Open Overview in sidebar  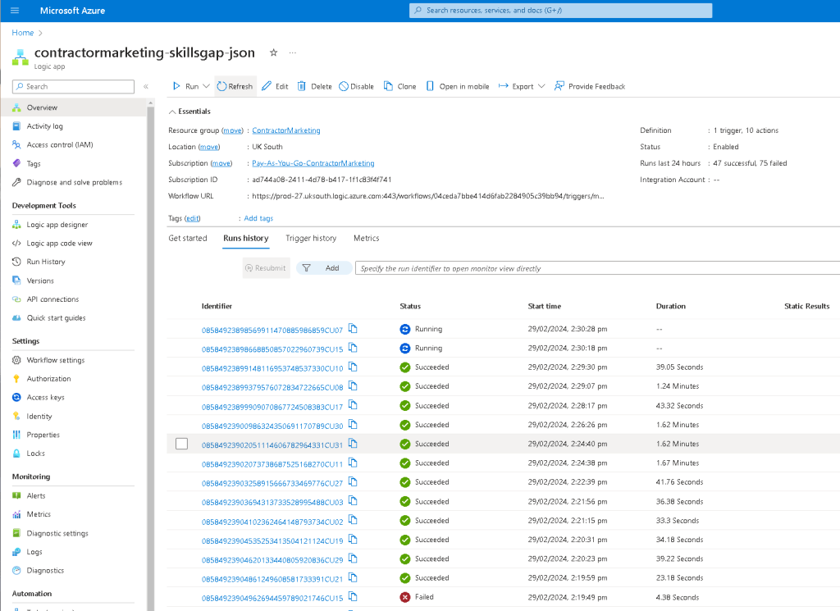[73, 107]
